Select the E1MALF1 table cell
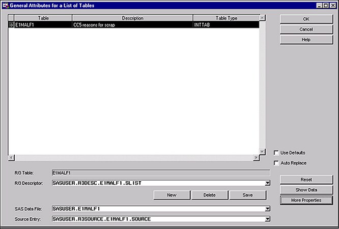The height and width of the screenshot is (229, 339). [x=43, y=25]
